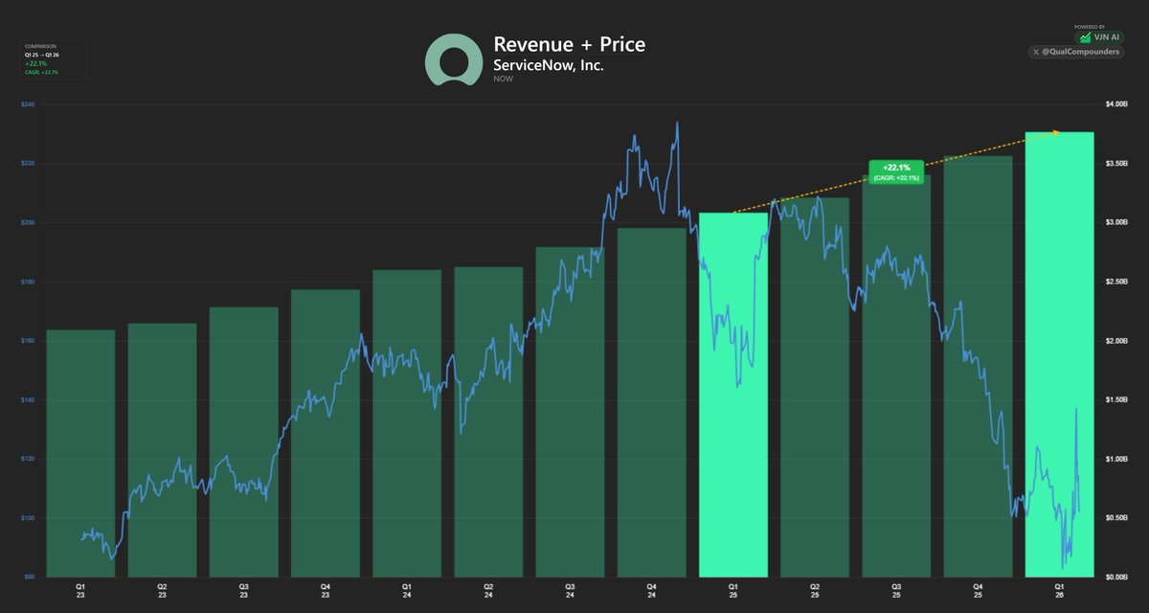Image resolution: width=1149 pixels, height=613 pixels.
Task: Click the 'POWERED BY' caption
Action: point(1090,27)
